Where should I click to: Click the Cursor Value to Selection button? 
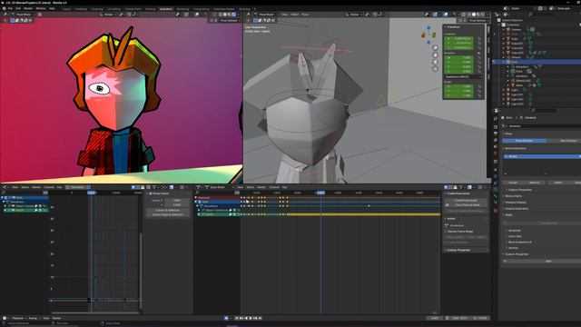tap(168, 214)
